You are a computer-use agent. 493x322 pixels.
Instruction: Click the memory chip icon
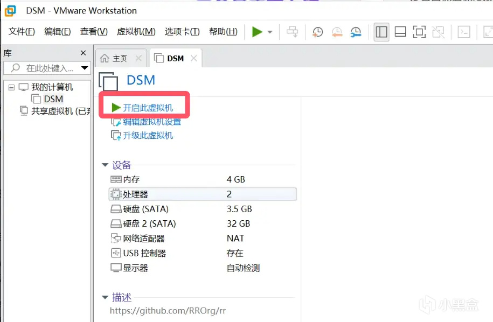coord(116,179)
